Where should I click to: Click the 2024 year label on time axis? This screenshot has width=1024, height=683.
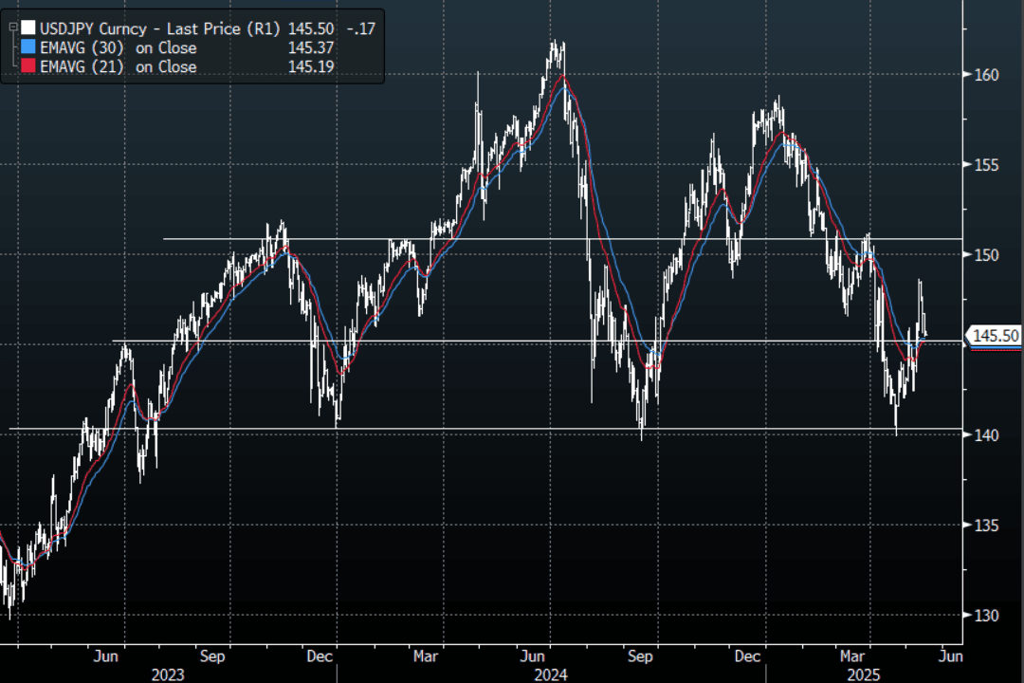(551, 674)
